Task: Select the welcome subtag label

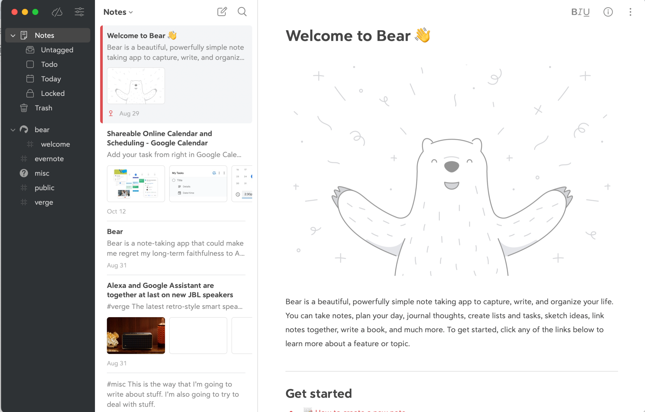Action: click(55, 144)
